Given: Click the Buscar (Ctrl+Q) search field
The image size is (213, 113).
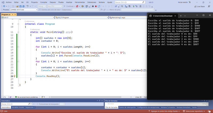Looking at the screenshot, I should click(125, 2).
